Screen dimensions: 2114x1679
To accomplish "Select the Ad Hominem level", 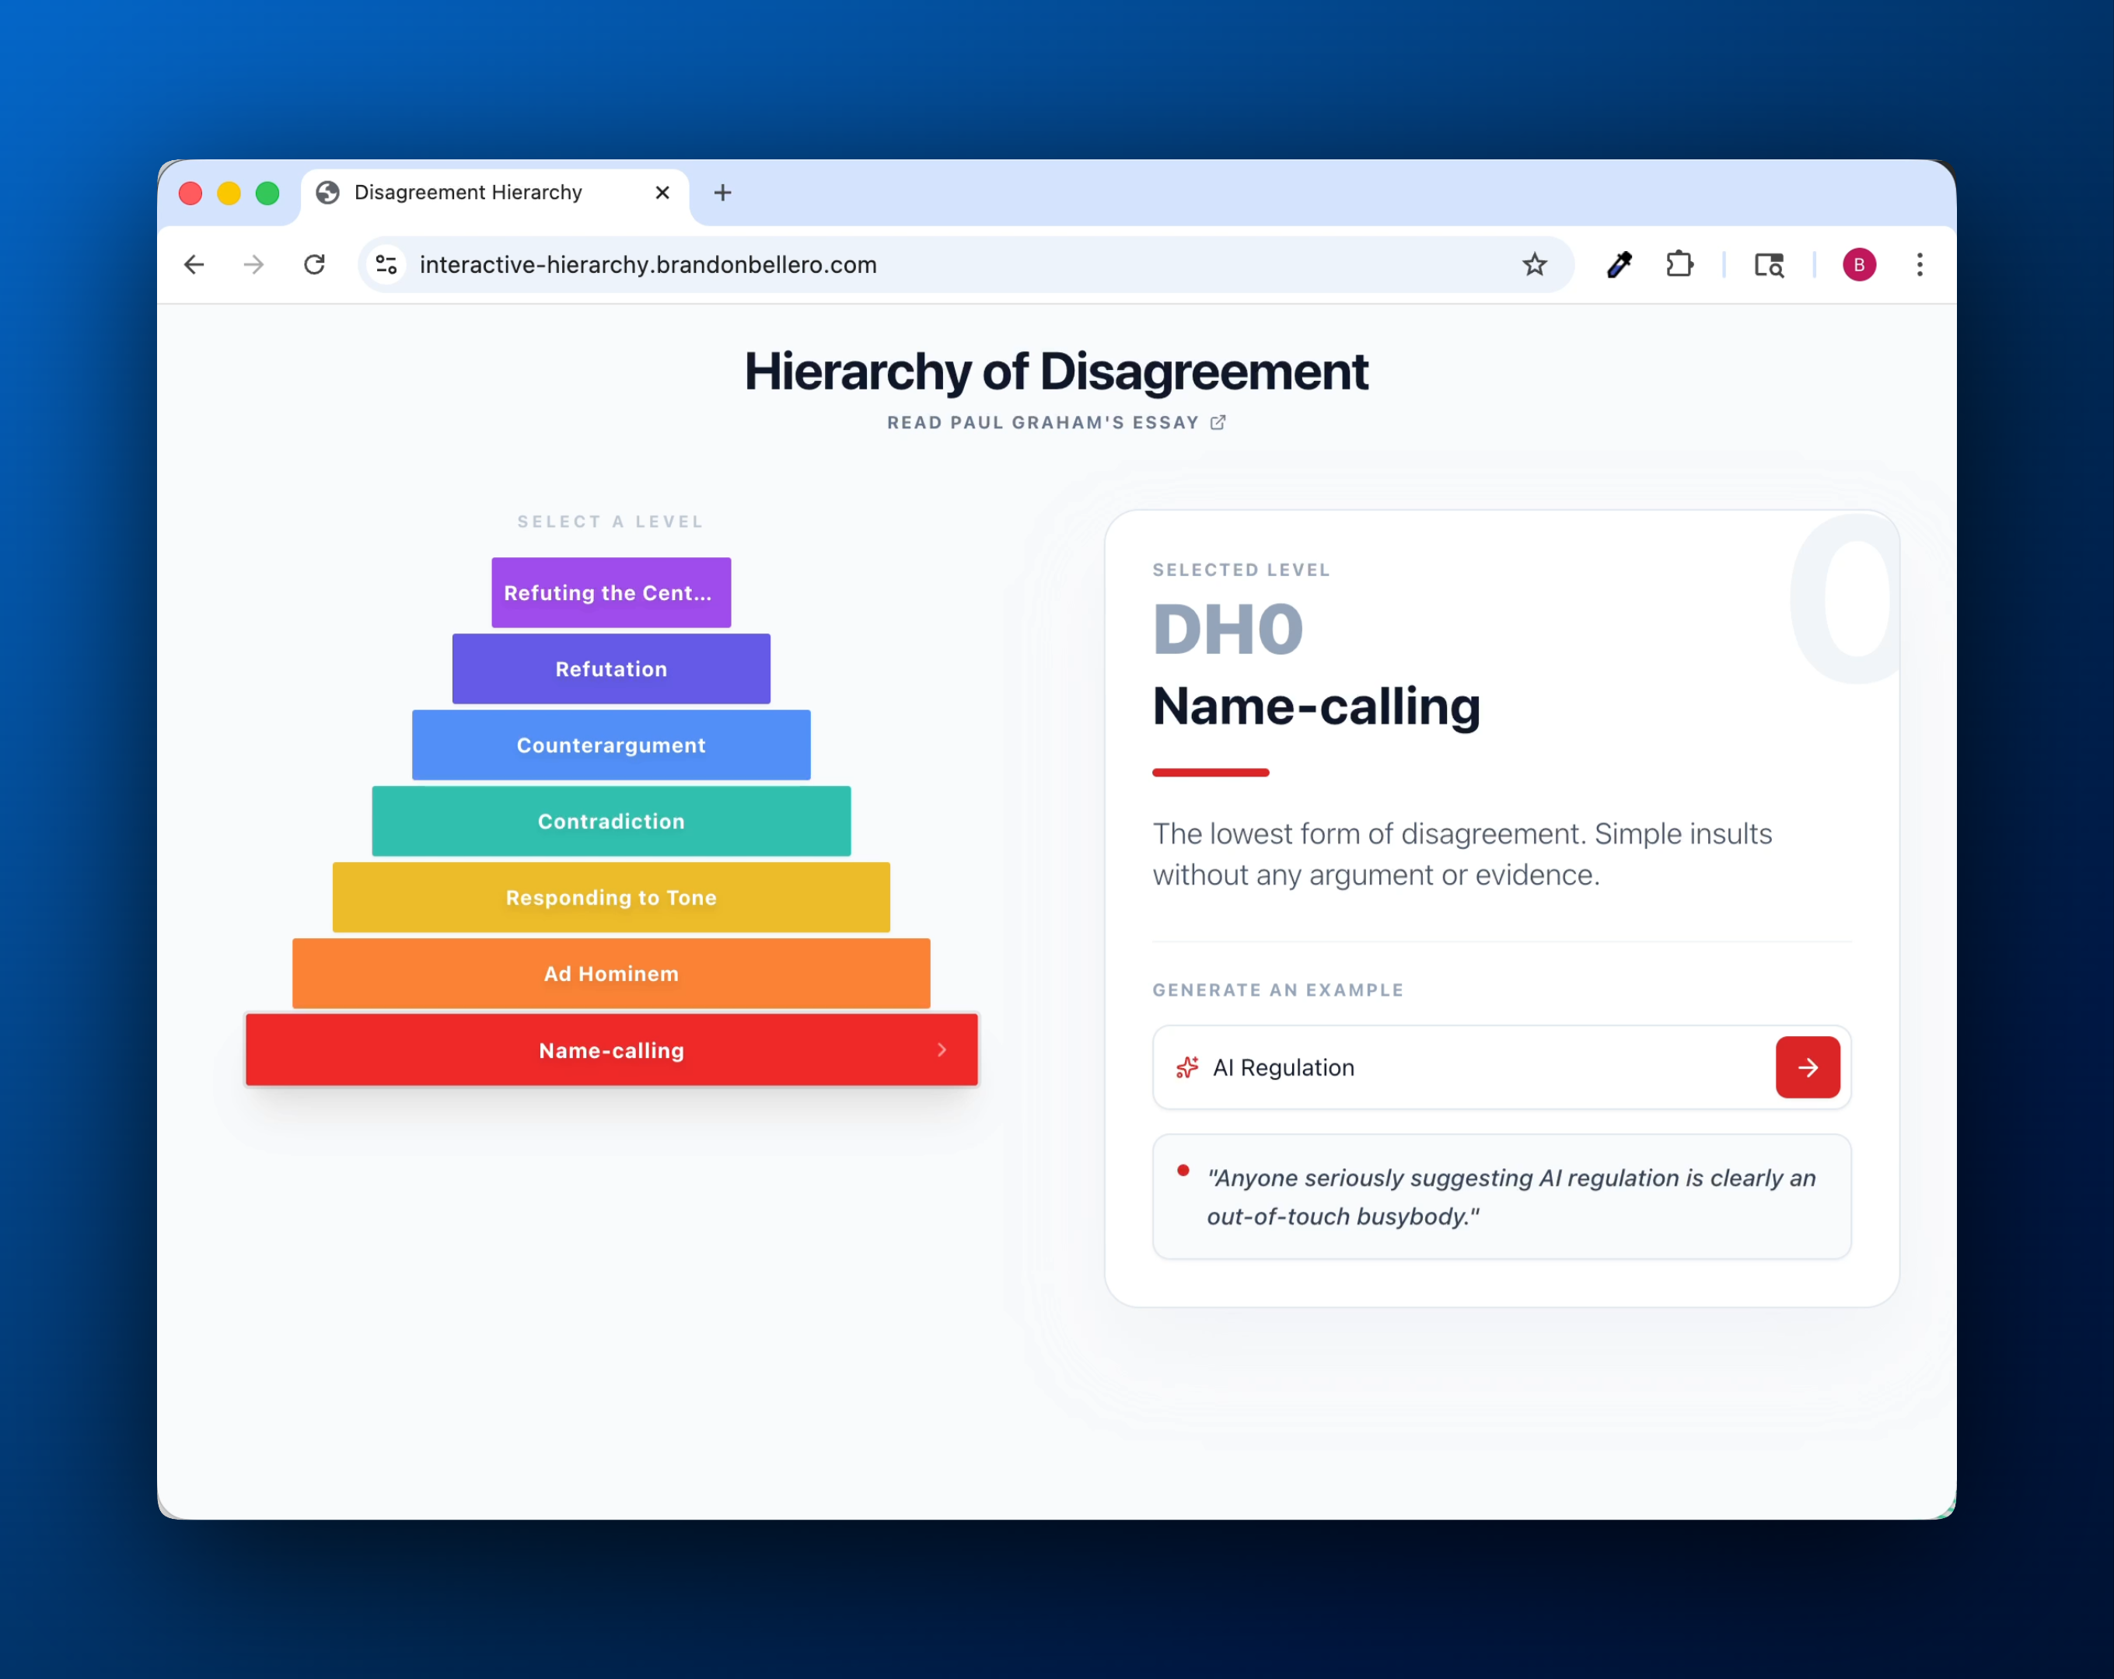I will click(x=611, y=973).
